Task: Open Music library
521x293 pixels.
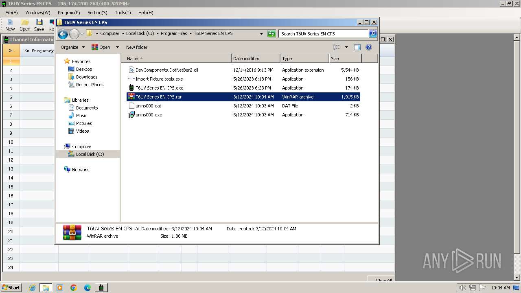Action: [81, 116]
